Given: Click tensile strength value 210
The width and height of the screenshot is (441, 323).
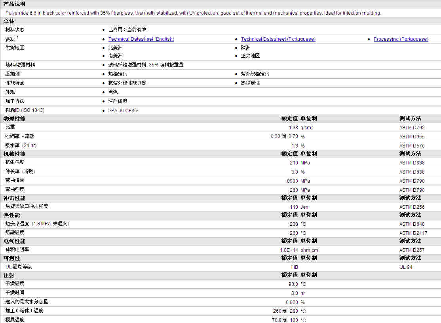Looking at the screenshot, I should coord(294,162).
